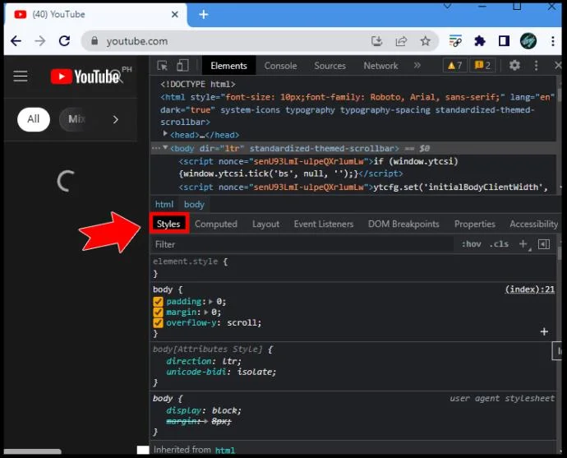This screenshot has width=567, height=458.
Task: Click the body breadcrumb
Action: coord(194,205)
